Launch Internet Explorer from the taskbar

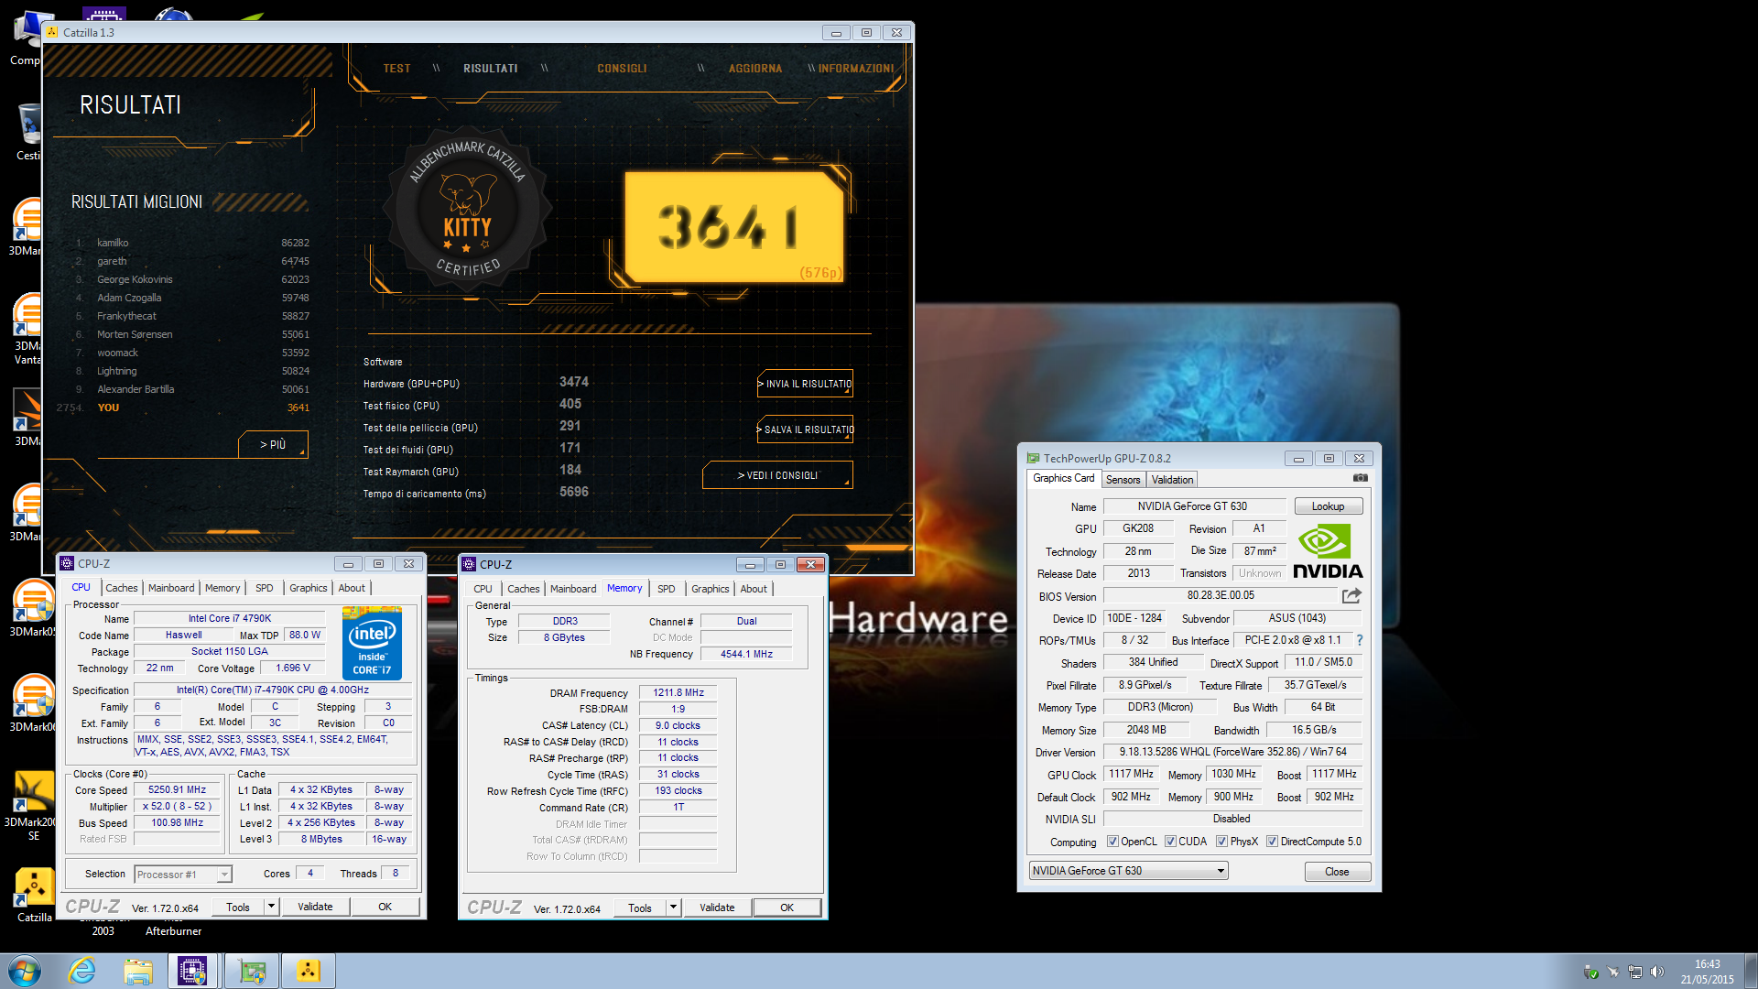(82, 971)
